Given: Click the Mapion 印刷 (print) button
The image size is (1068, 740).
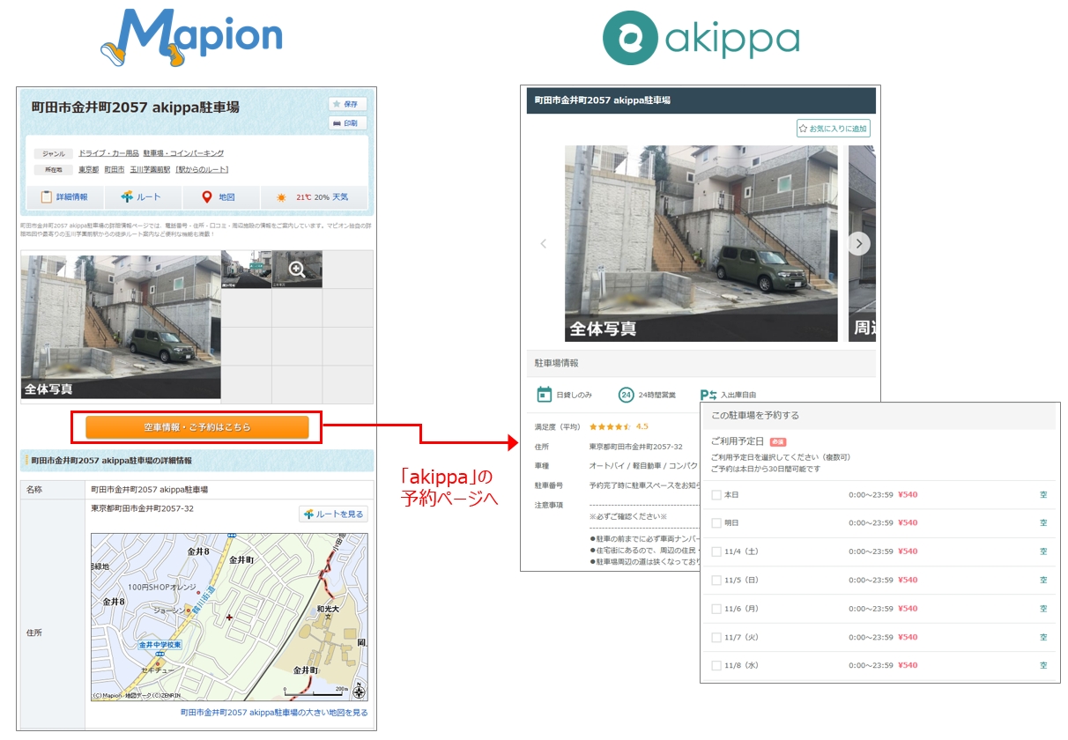Looking at the screenshot, I should coord(347,123).
